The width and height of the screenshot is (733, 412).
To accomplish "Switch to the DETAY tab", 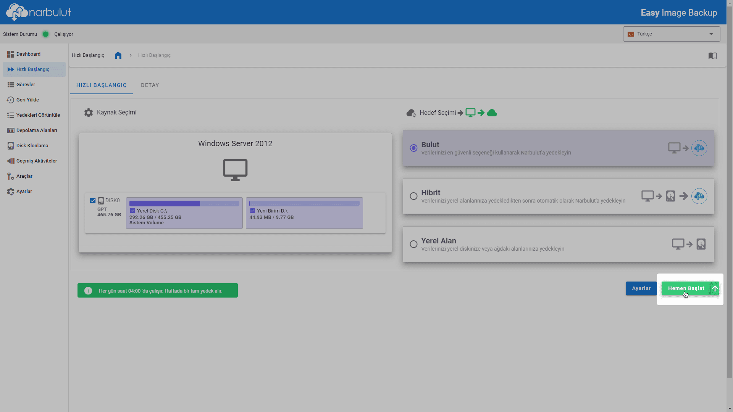I will [x=150, y=85].
